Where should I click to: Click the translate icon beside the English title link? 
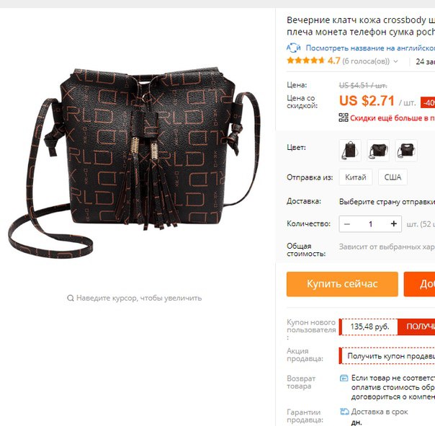[x=293, y=48]
